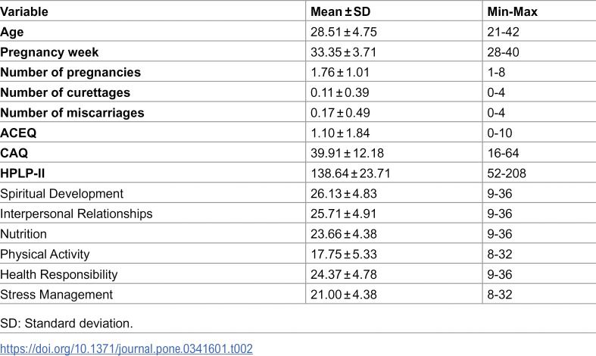Screen dimensions: 596x356
Task: Select the Age row label
Action: click(12, 32)
